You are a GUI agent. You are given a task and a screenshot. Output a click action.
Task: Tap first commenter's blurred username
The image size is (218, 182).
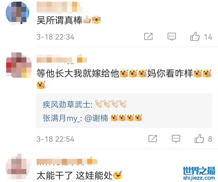(59, 7)
